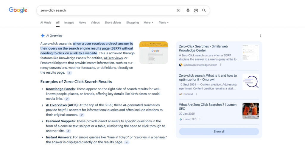The height and width of the screenshot is (147, 305).
Task: Open Oncrawl zero-click search article link
Action: 208,78
